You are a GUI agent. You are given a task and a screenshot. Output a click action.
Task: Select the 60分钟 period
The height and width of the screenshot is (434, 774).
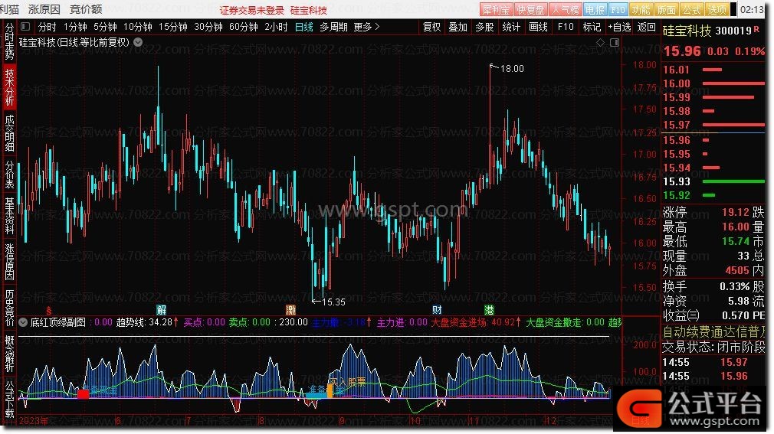coord(244,27)
